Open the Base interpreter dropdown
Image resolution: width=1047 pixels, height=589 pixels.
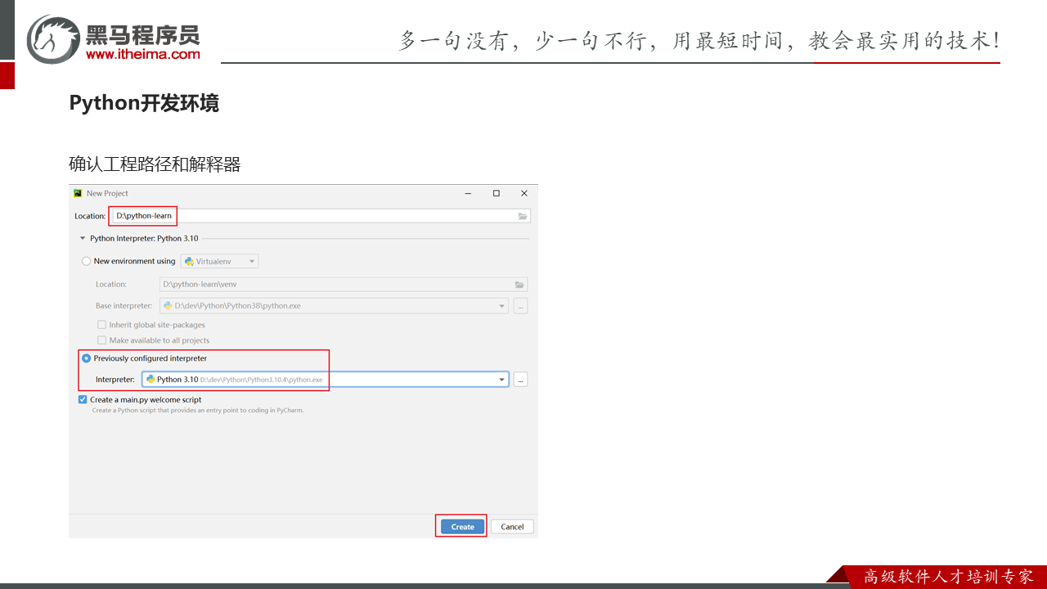(501, 306)
